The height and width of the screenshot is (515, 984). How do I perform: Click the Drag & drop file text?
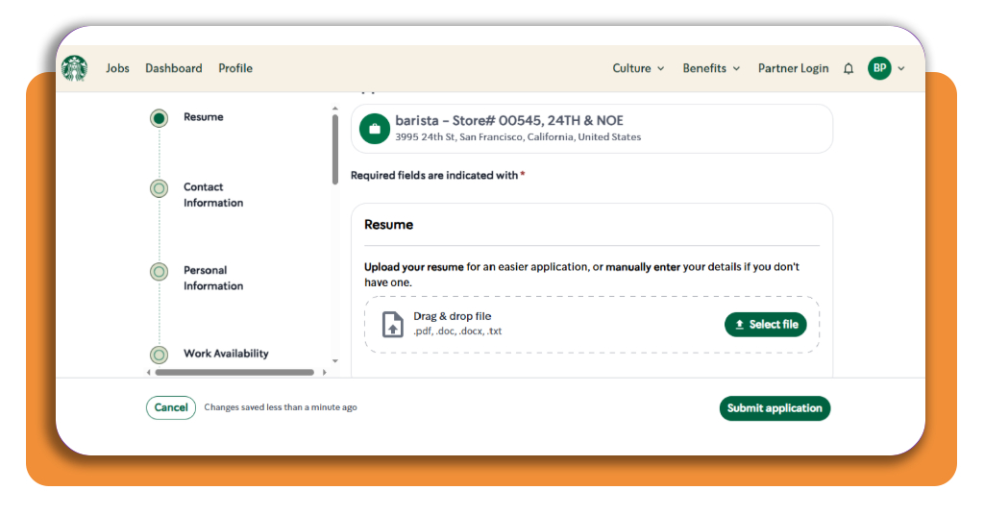point(452,316)
